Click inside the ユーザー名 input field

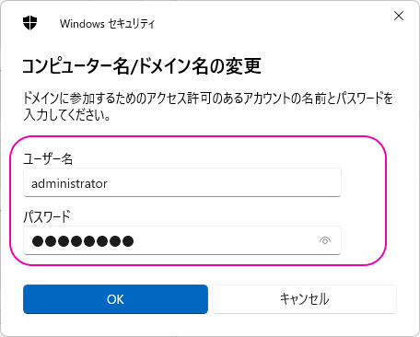pyautogui.click(x=182, y=182)
